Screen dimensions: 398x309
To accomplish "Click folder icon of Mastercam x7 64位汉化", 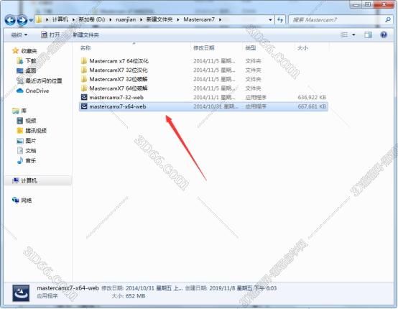I will pyautogui.click(x=84, y=61).
